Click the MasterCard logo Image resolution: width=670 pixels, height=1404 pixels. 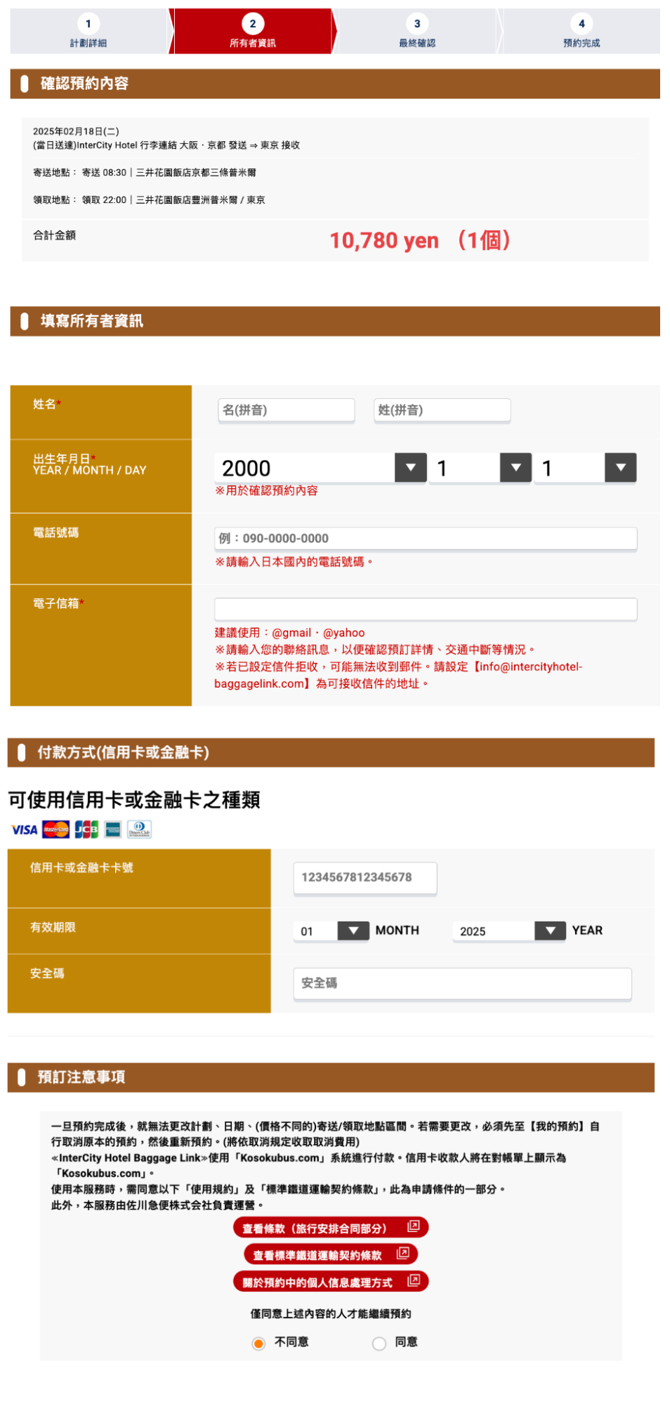[56, 829]
